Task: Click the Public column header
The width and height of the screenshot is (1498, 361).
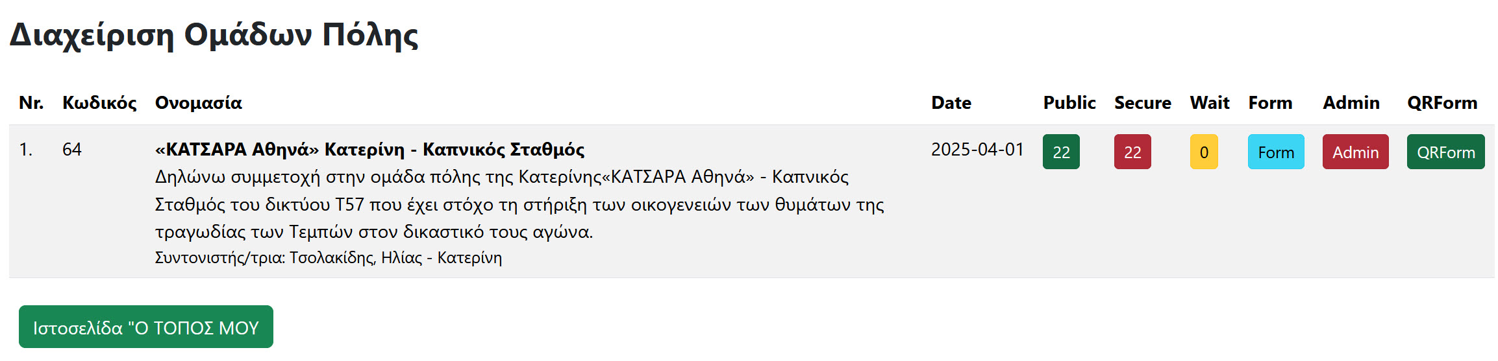Action: 1069,103
